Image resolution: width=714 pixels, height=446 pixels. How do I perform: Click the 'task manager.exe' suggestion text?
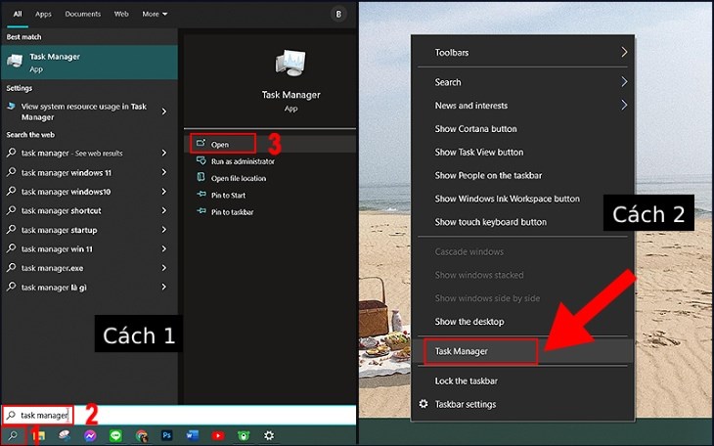pyautogui.click(x=52, y=268)
